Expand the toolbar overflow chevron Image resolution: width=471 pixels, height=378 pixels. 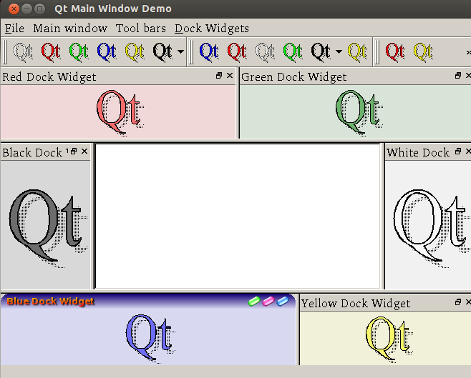[x=468, y=53]
